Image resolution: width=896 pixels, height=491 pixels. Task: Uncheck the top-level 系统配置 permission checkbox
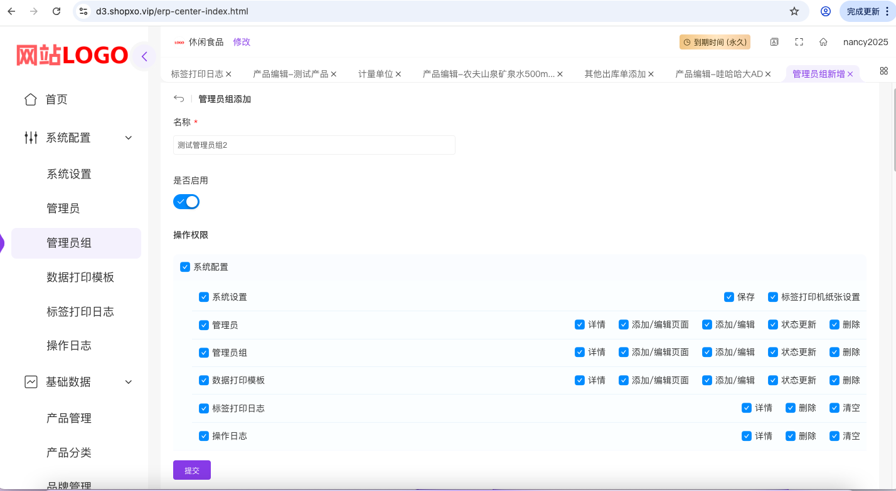click(185, 267)
